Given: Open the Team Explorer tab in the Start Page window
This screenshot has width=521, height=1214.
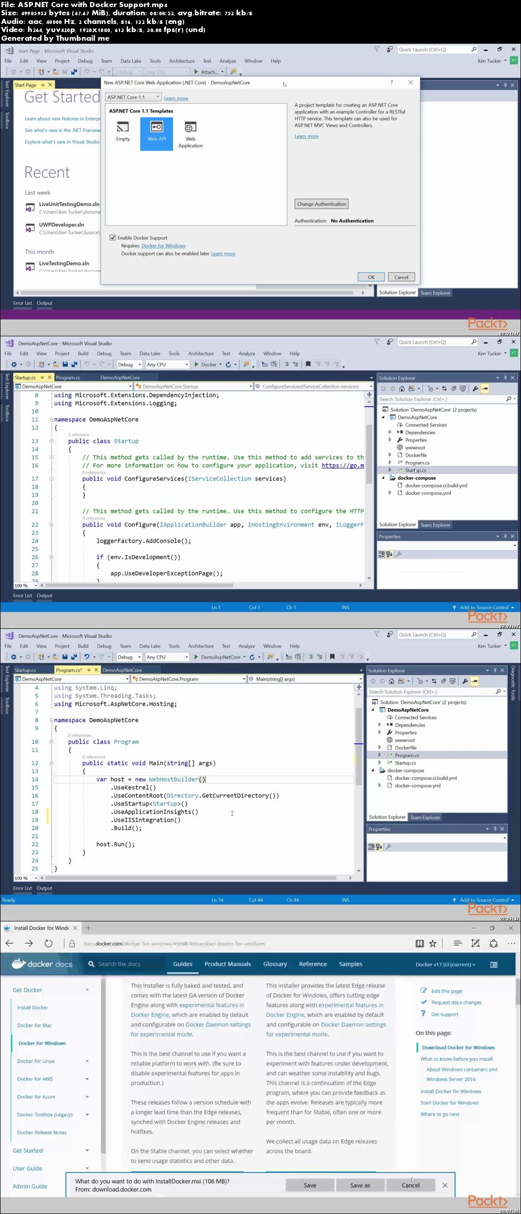Looking at the screenshot, I should click(435, 293).
